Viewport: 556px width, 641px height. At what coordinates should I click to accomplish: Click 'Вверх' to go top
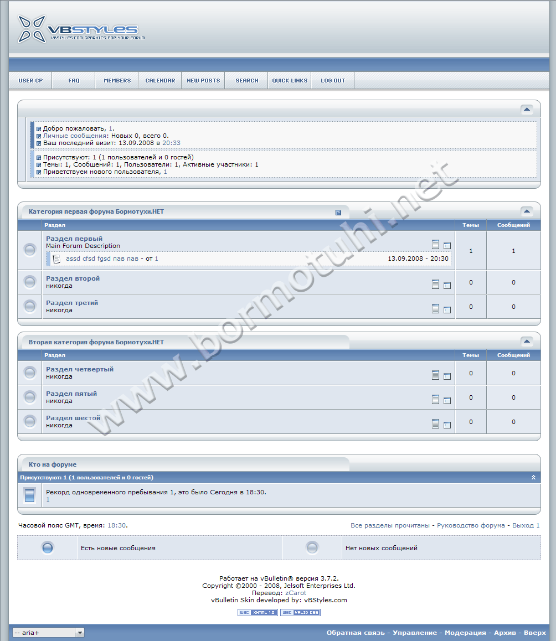click(535, 633)
